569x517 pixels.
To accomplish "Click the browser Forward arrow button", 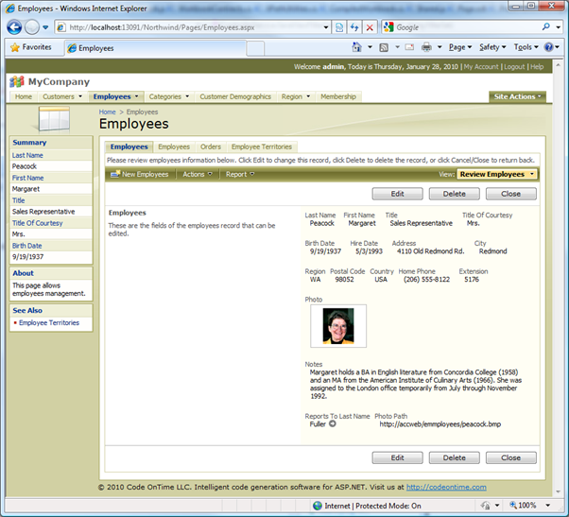I will [32, 27].
